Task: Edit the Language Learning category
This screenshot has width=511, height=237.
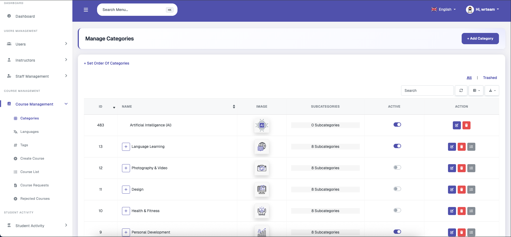Action: [452, 147]
